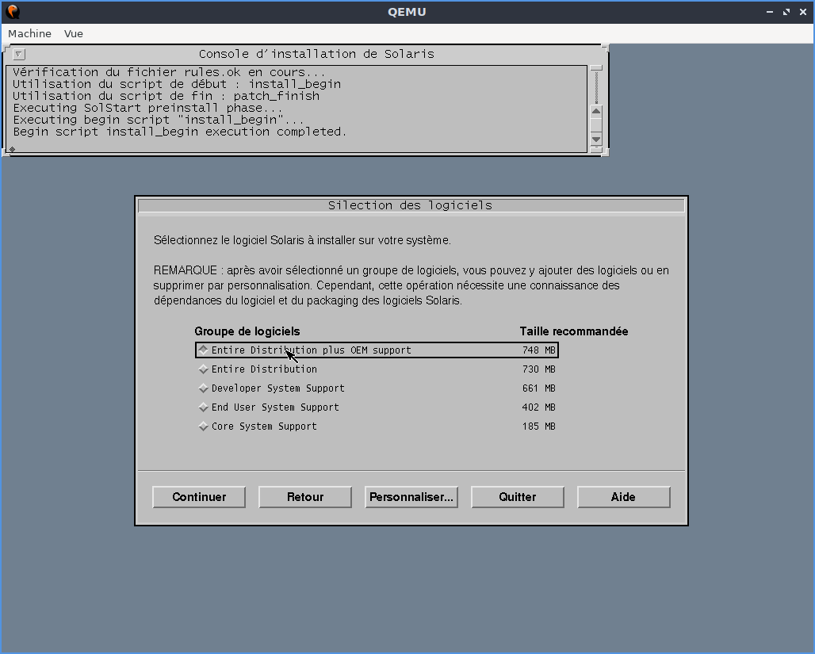Choose the Entire Distribution radio button
This screenshot has width=815, height=654.
(x=203, y=369)
